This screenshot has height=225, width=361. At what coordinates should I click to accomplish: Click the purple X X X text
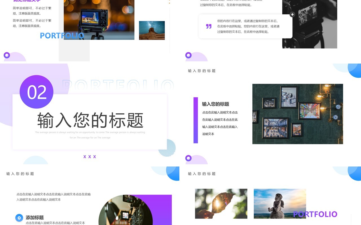click(90, 157)
